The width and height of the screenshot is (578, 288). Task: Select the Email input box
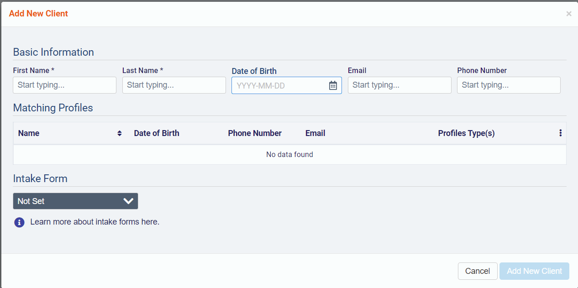coord(399,85)
